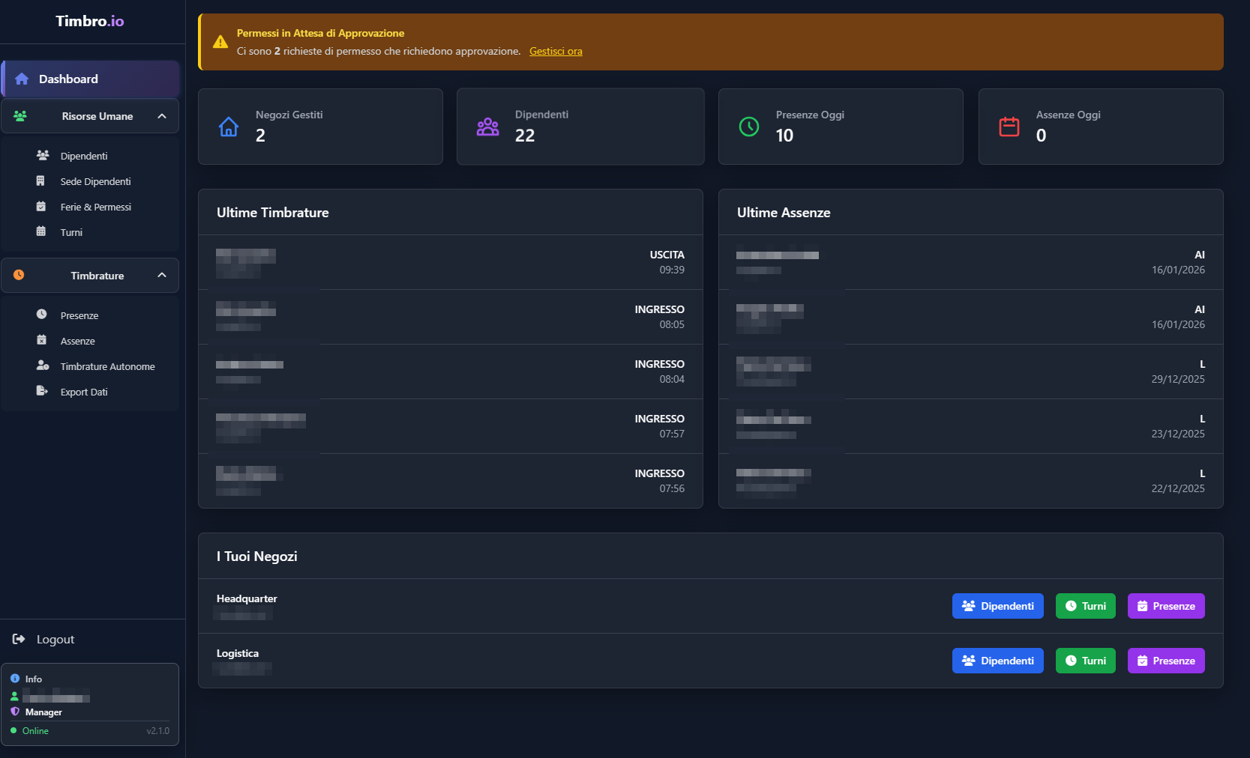Viewport: 1250px width, 758px height.
Task: Open Turni for the Logistica store
Action: 1085,661
